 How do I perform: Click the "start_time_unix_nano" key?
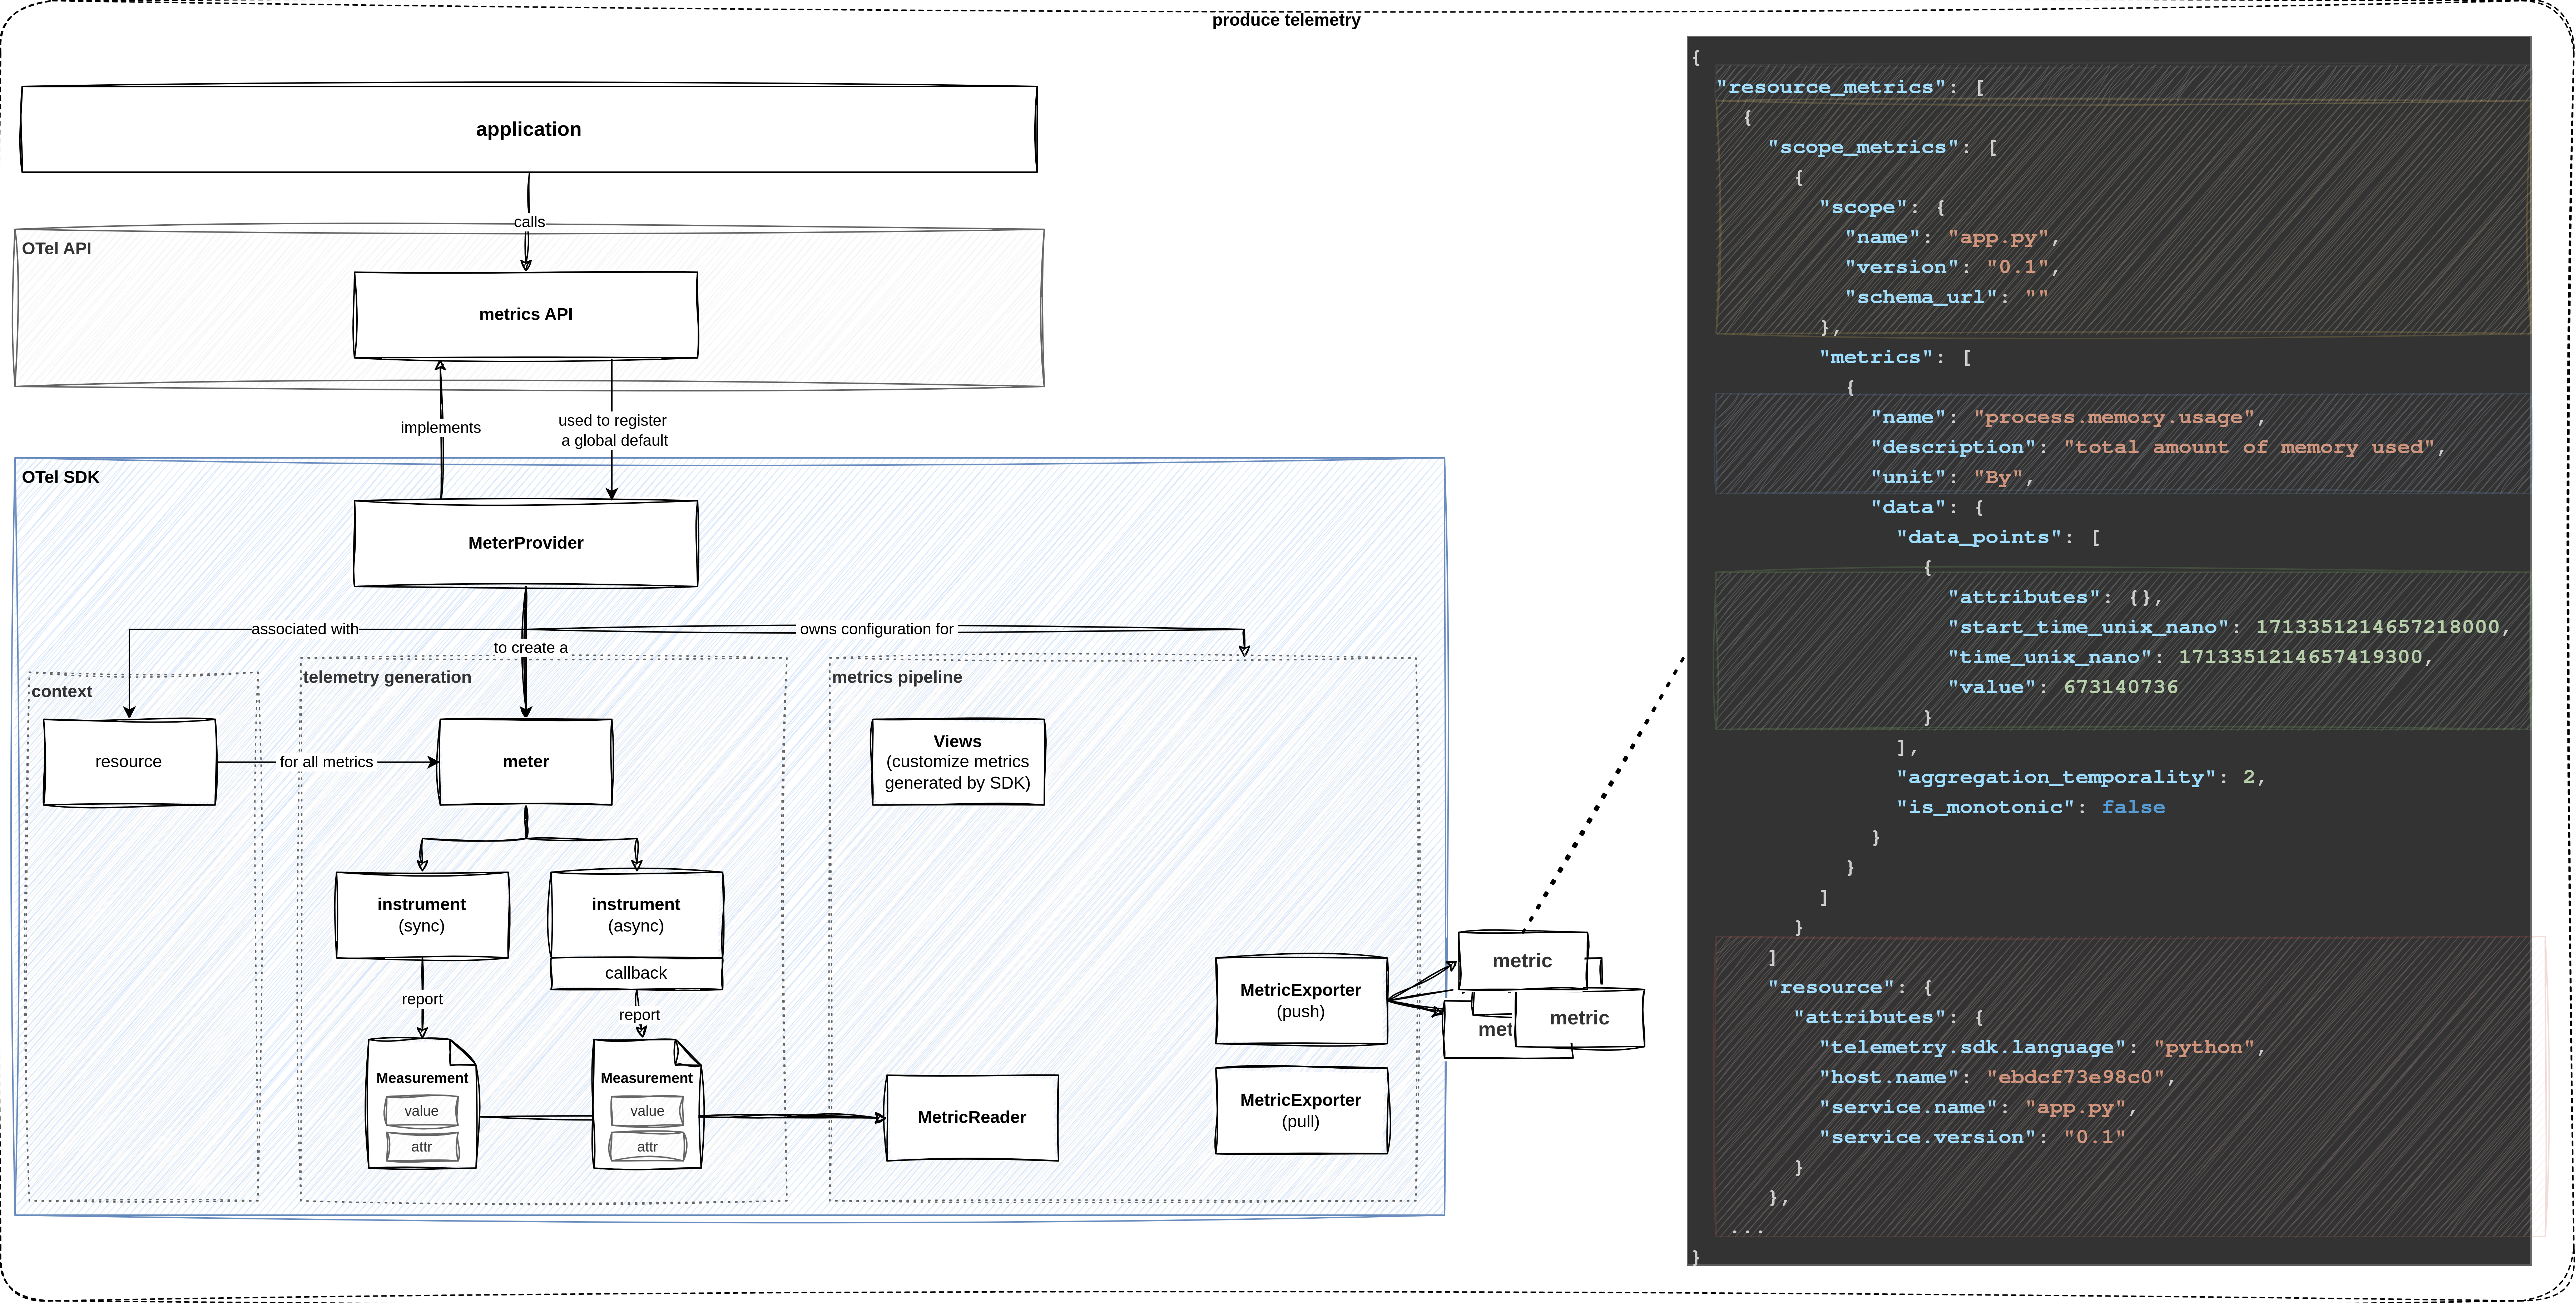tap(2089, 628)
